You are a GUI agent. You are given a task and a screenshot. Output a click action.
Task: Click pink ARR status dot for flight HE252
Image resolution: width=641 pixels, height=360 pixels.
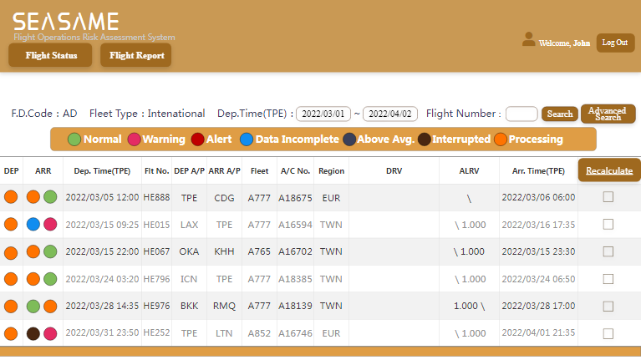50,333
